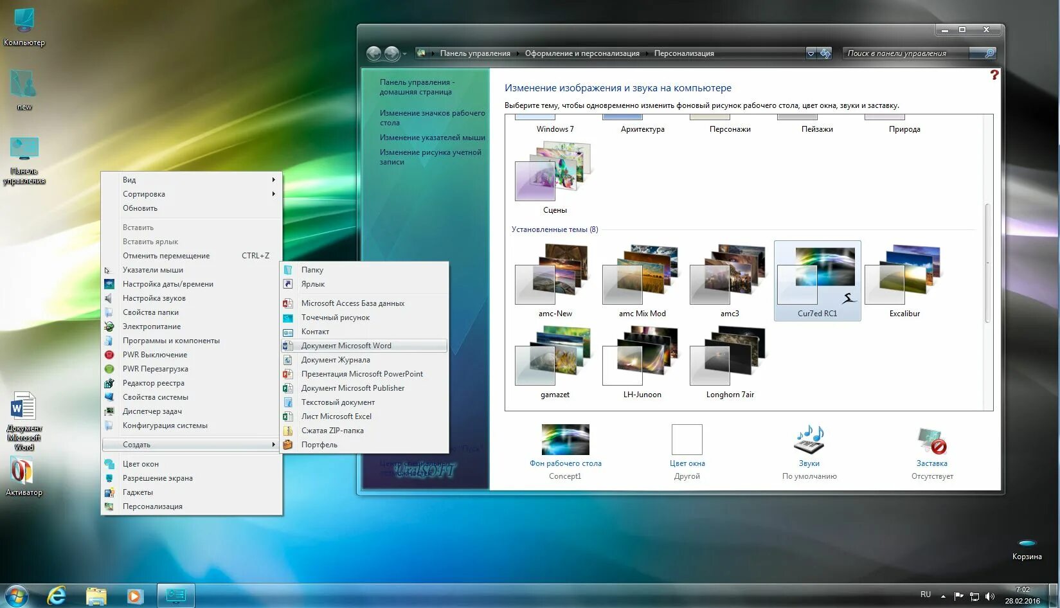Click the Windows Start orb
This screenshot has width=1060, height=608.
[16, 596]
